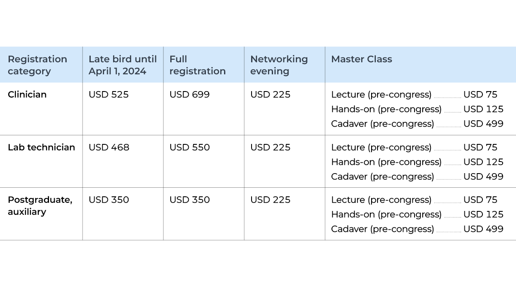Select the Master Class column header

tap(362, 59)
